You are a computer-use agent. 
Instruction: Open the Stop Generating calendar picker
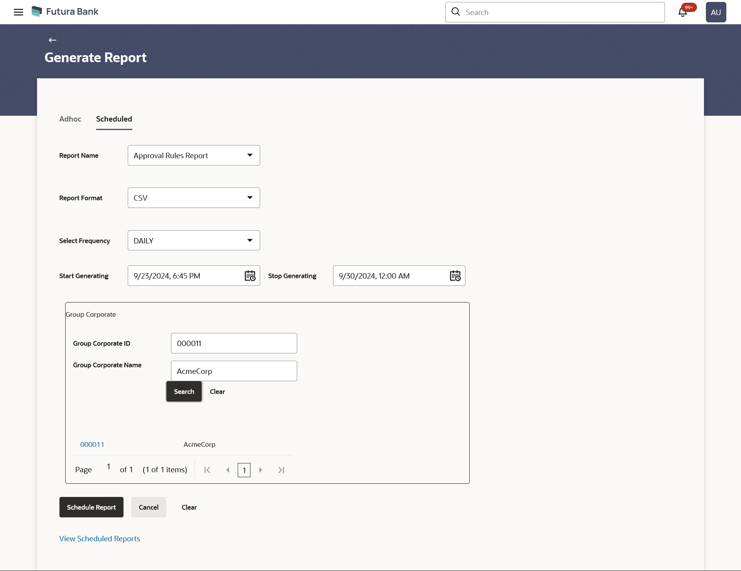point(455,276)
